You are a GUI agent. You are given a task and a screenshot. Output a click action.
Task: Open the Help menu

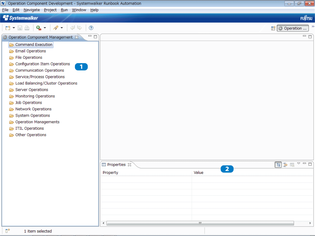pyautogui.click(x=94, y=10)
